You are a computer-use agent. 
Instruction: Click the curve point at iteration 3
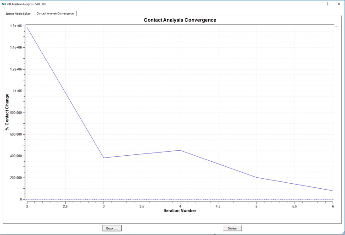[x=104, y=158]
